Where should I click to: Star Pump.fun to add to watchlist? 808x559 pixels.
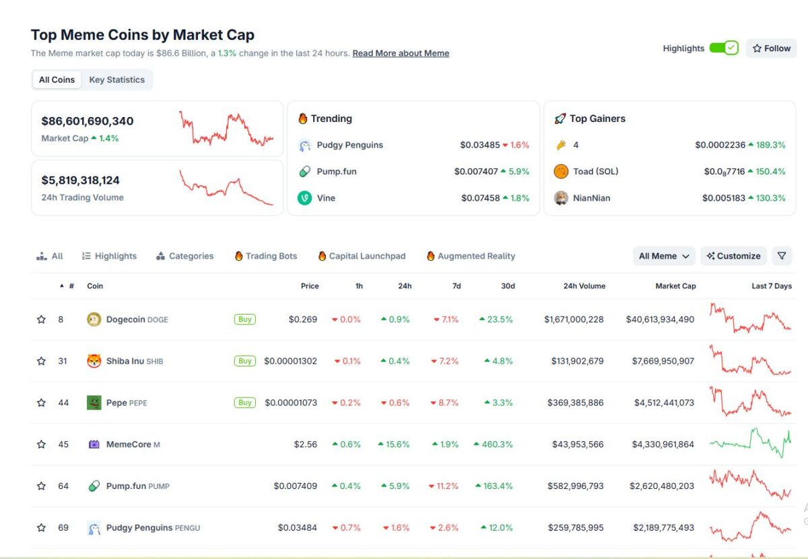[41, 486]
